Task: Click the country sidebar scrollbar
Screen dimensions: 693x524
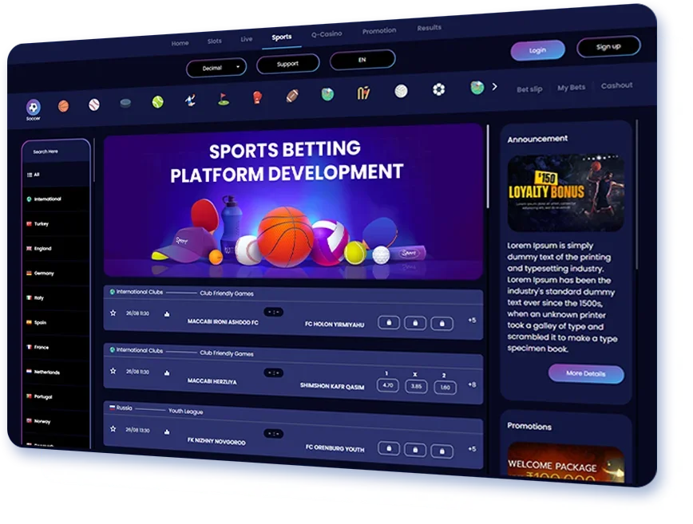Action: click(93, 160)
